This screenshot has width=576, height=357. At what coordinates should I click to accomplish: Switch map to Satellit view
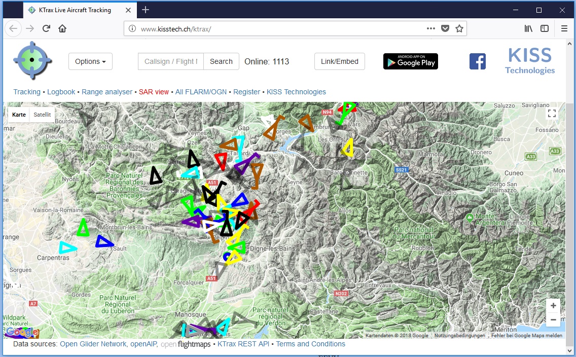(42, 115)
